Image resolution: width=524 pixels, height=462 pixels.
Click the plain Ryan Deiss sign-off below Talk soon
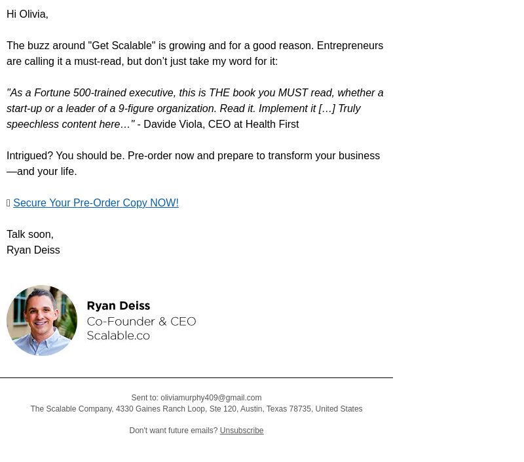point(33,250)
